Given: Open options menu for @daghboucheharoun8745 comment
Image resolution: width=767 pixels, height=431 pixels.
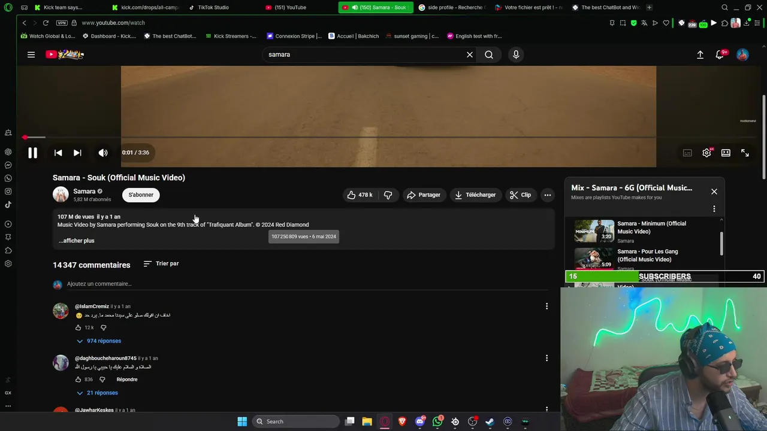Looking at the screenshot, I should click(x=546, y=358).
